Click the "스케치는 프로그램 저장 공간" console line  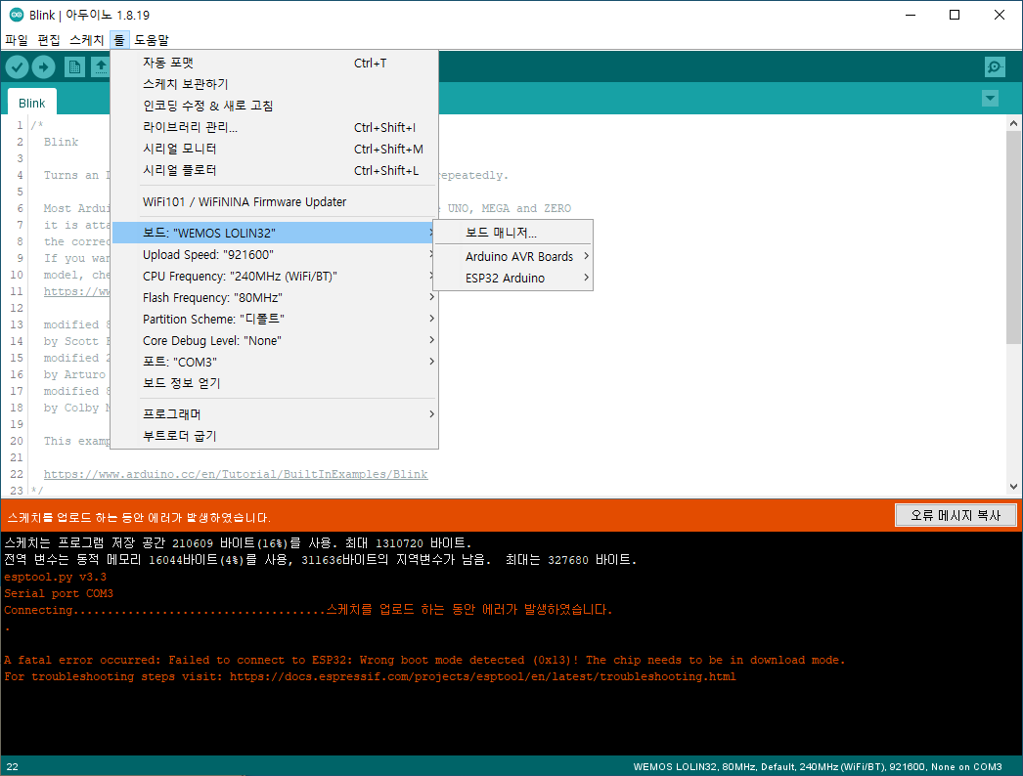[238, 543]
